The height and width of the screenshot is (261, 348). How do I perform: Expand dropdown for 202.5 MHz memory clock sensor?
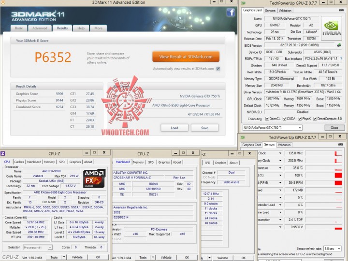[x=280, y=160]
